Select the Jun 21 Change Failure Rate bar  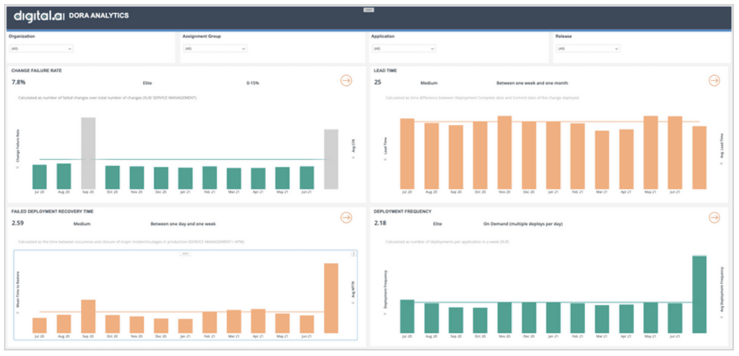coord(307,178)
